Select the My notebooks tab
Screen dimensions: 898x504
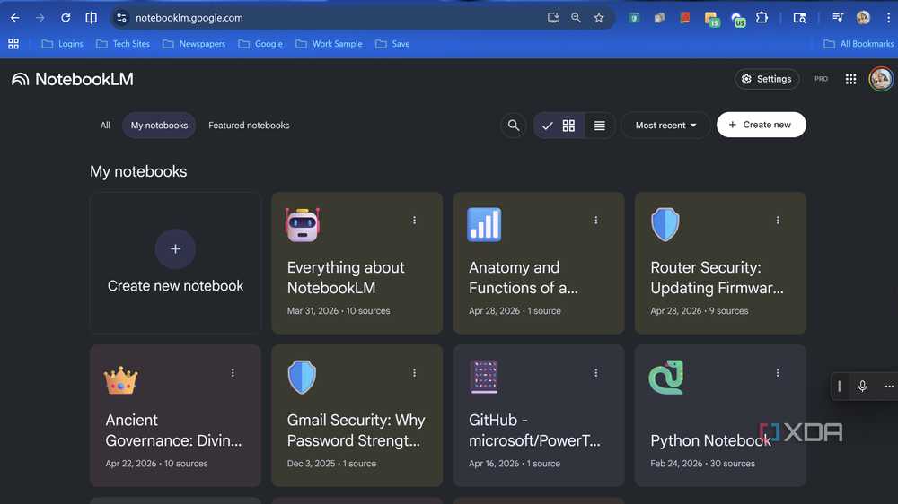pyautogui.click(x=159, y=126)
